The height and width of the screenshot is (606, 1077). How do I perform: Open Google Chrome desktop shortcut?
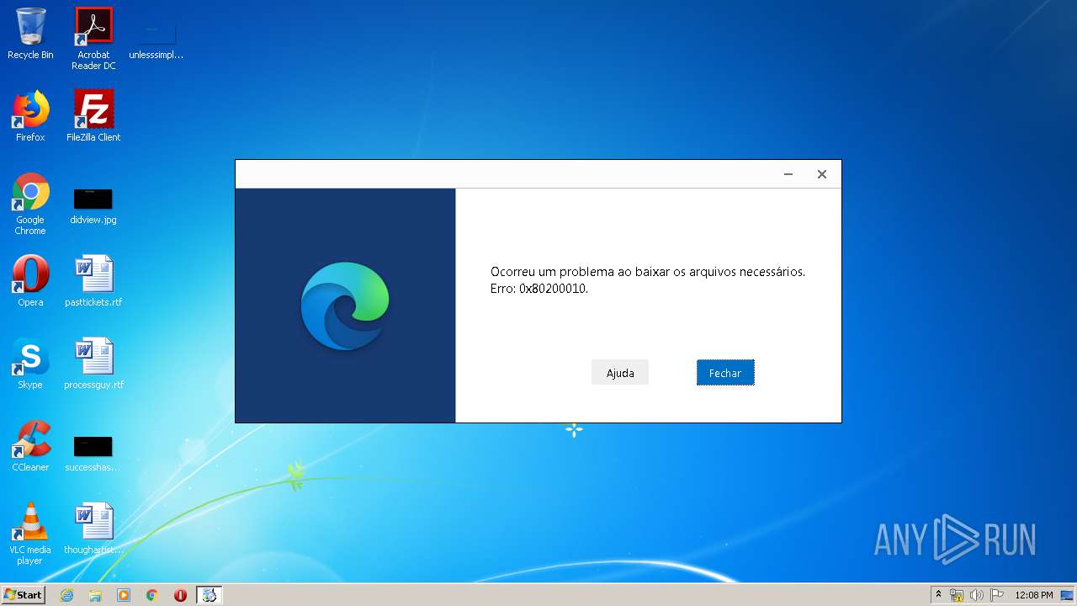point(30,204)
